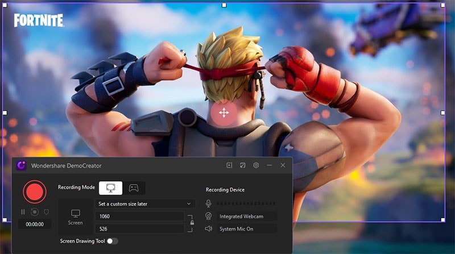Screen dimensions: 455x254
Task: Click the 'Recording Mode' label
Action: [76, 188]
